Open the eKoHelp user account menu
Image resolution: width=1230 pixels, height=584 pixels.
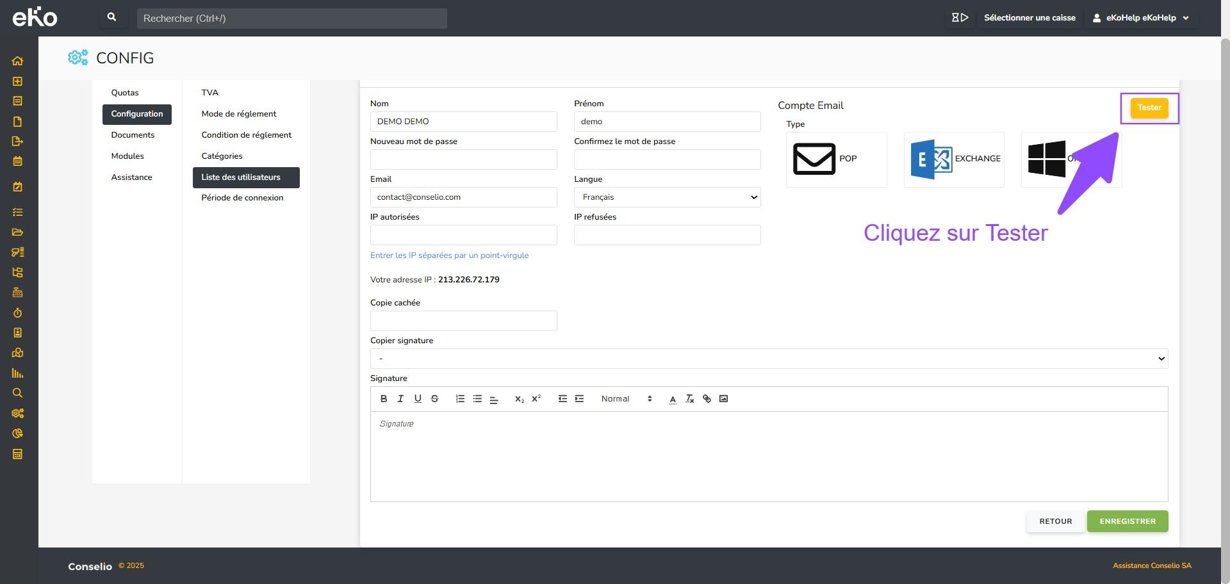1140,18
